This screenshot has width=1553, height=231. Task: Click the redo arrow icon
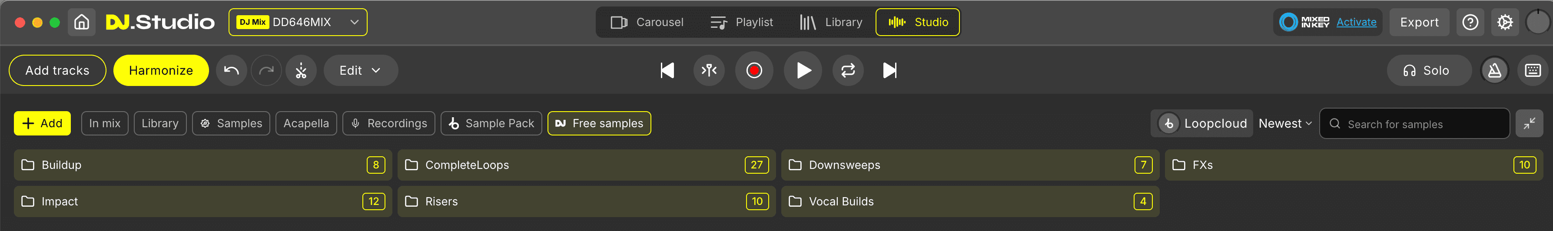266,71
